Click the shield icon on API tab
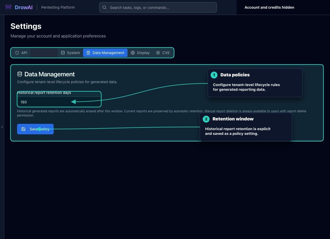 point(17,53)
